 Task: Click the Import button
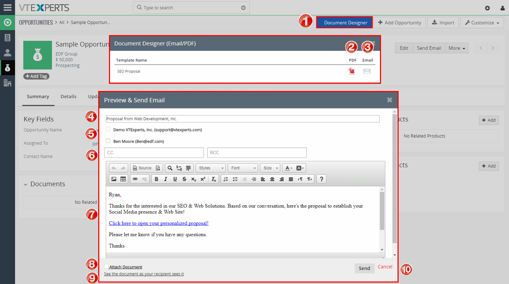443,23
